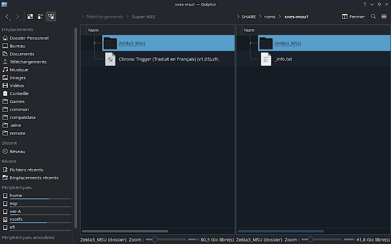Open breadcrumb chevron before Super NES
Screen dimensions: 391x244
(x=128, y=16)
